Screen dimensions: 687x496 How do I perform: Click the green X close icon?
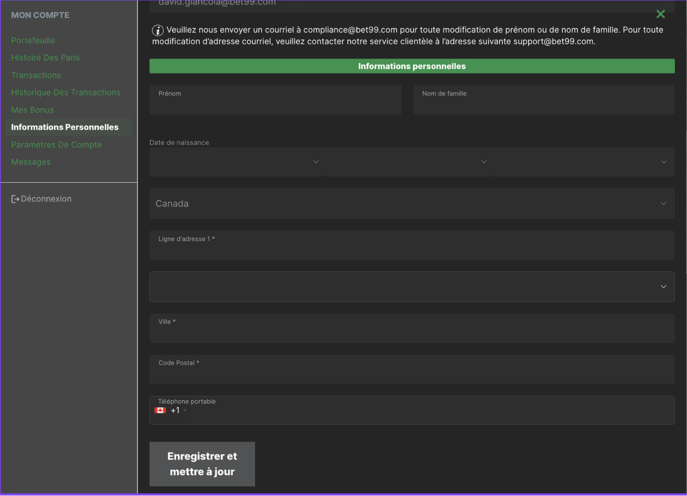point(661,14)
